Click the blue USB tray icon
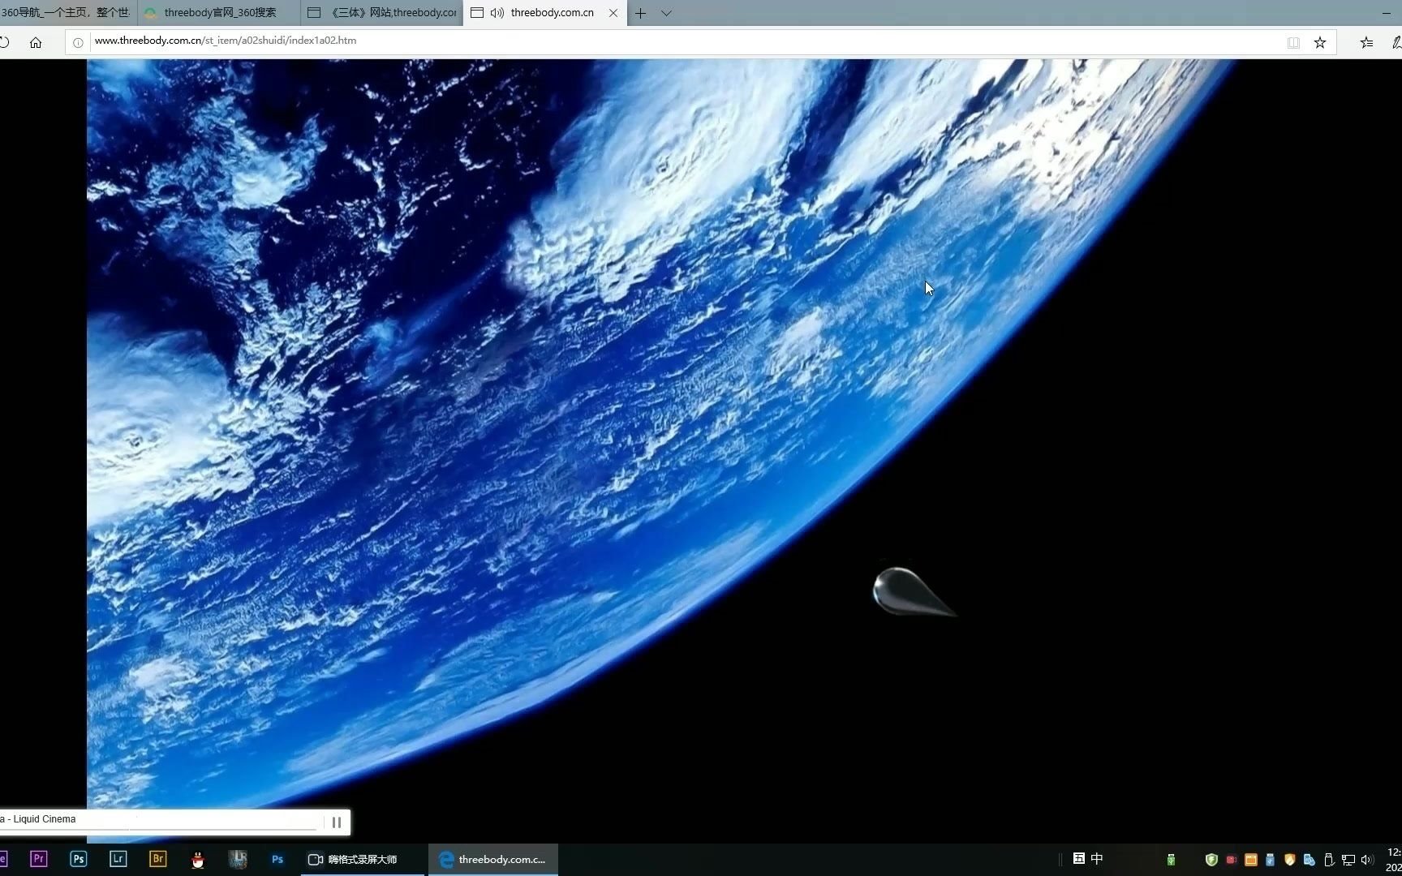The height and width of the screenshot is (876, 1402). (1270, 860)
